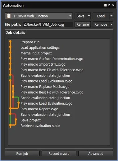Click the clipboard job icon in selector

pyautogui.click(x=9, y=16)
